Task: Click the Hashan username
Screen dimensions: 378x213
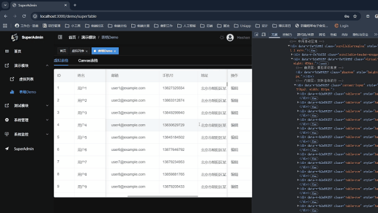Action: (x=243, y=37)
